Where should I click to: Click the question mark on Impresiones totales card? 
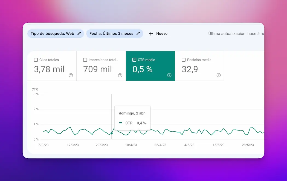click(120, 75)
